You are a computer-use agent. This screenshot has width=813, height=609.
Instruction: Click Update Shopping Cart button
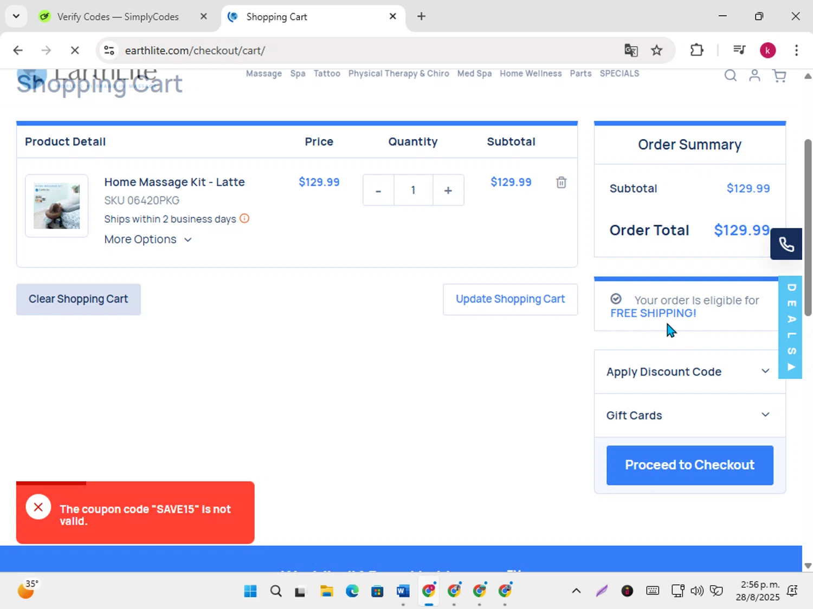click(x=510, y=299)
